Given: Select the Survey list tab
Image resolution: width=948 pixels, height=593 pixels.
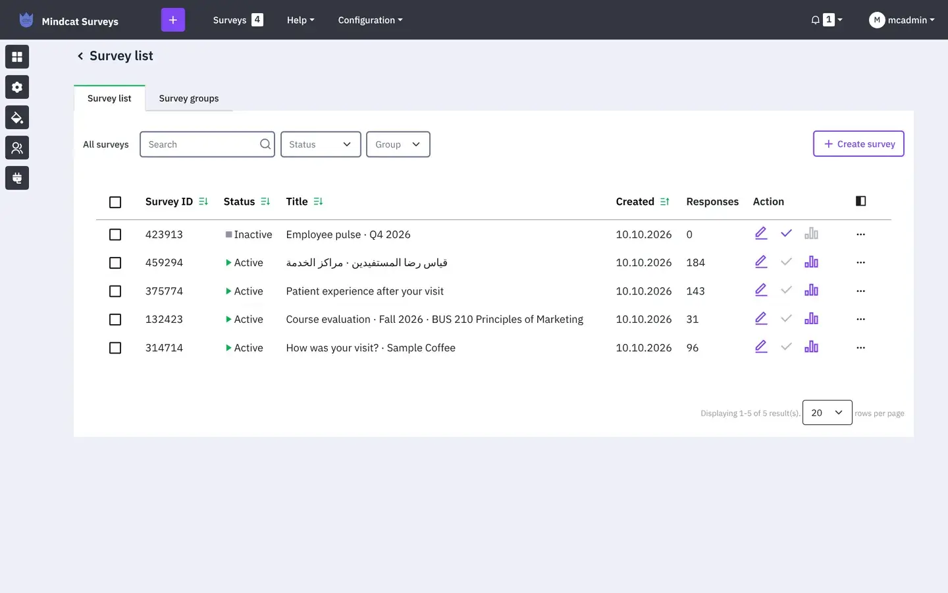Looking at the screenshot, I should [x=109, y=98].
